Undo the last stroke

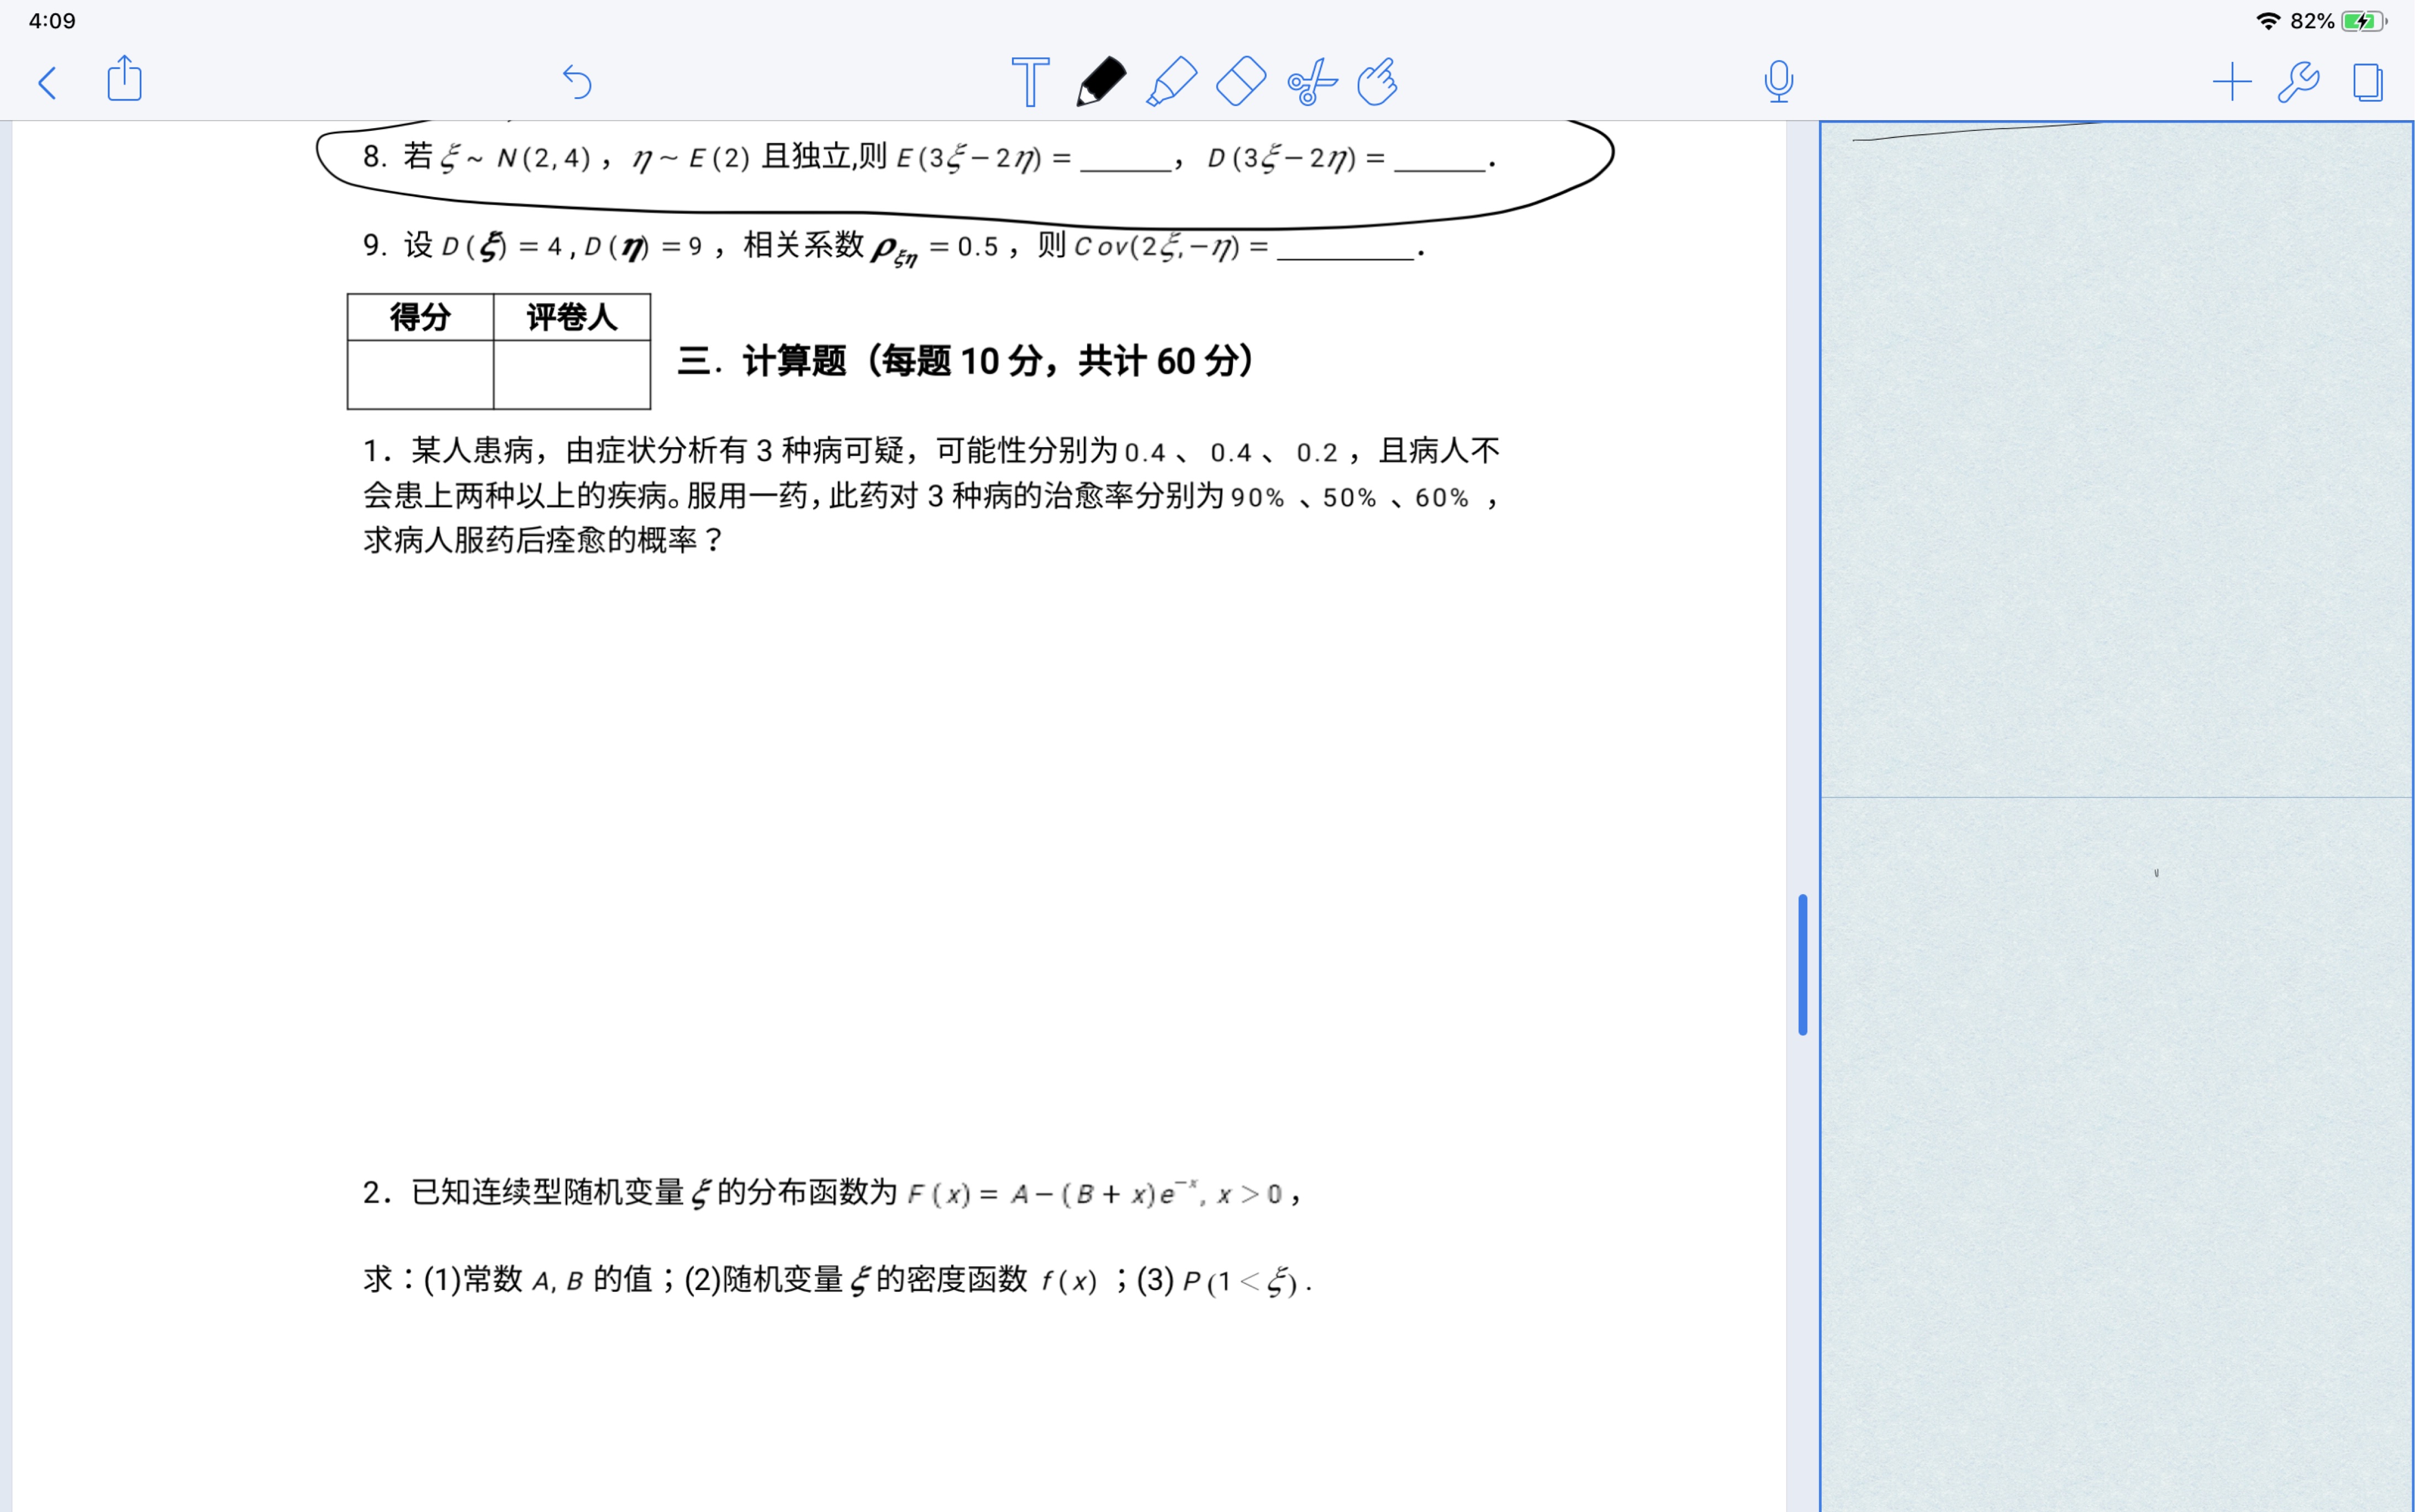click(x=577, y=82)
